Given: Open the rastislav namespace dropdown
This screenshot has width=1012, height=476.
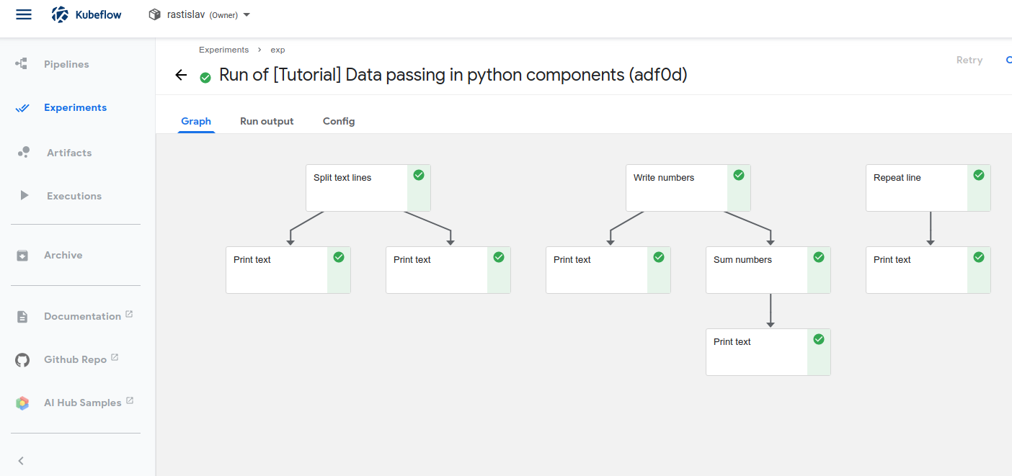Looking at the screenshot, I should [x=200, y=14].
